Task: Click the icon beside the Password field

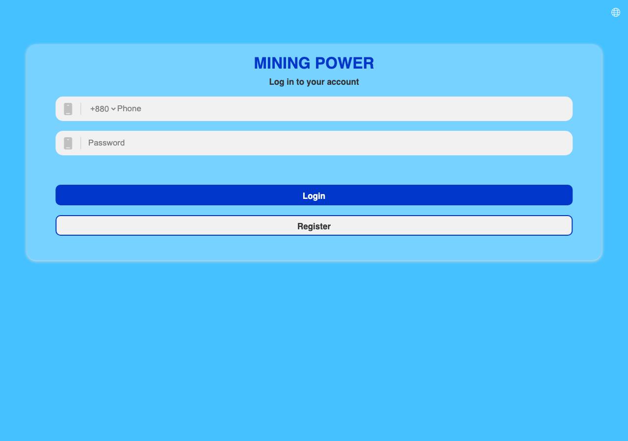Action: click(x=68, y=143)
